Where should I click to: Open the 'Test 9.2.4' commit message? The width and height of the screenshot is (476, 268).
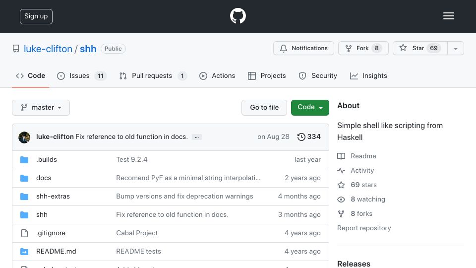pyautogui.click(x=132, y=159)
